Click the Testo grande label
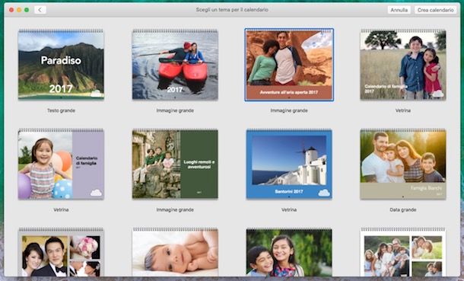Image resolution: width=464 pixels, height=281 pixels. [61, 110]
